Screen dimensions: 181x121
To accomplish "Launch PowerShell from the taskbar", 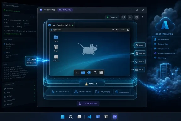I will (98, 117).
